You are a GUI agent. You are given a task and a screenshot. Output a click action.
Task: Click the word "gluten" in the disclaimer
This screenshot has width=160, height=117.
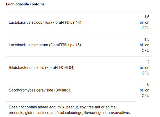(31, 113)
